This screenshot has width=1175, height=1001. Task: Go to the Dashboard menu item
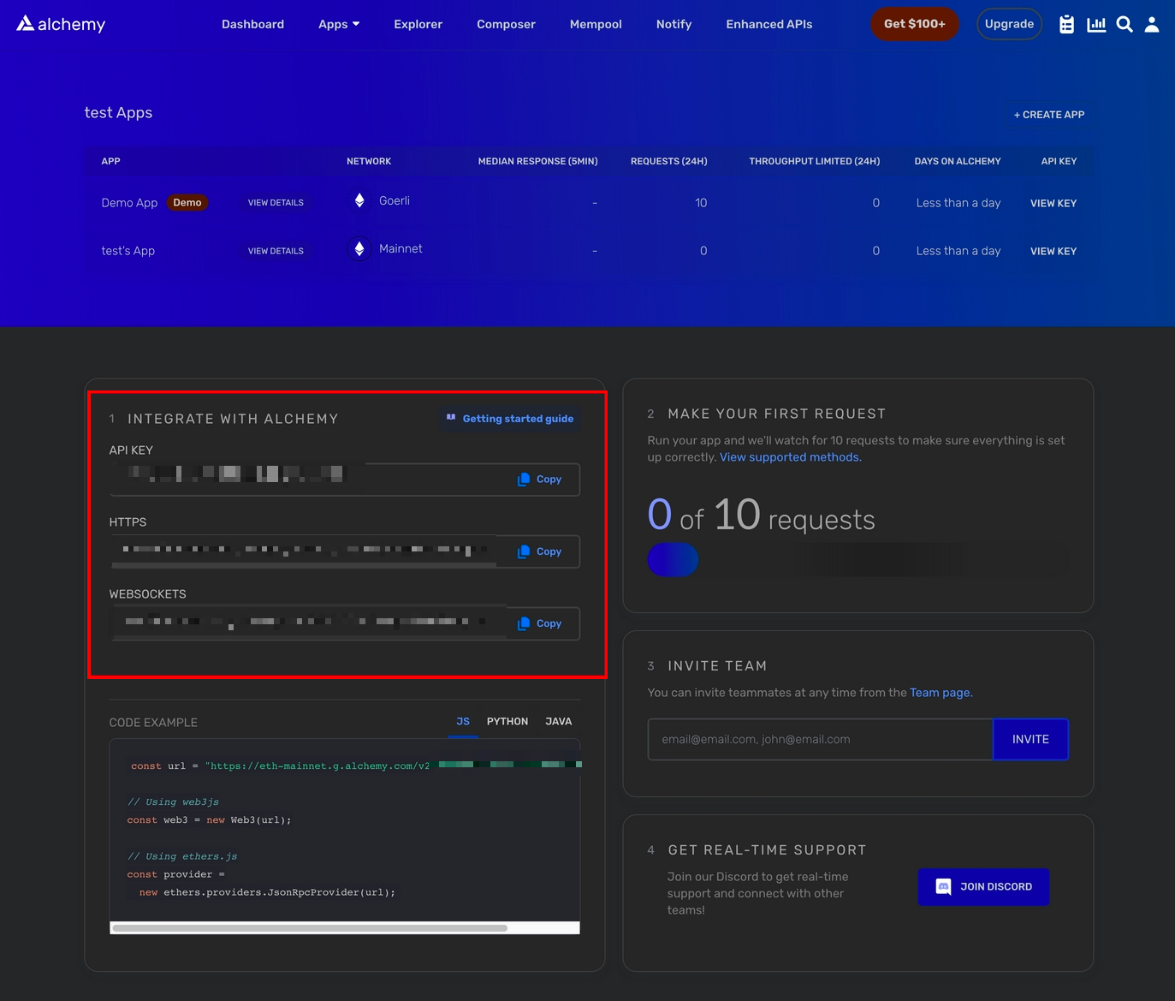click(252, 24)
